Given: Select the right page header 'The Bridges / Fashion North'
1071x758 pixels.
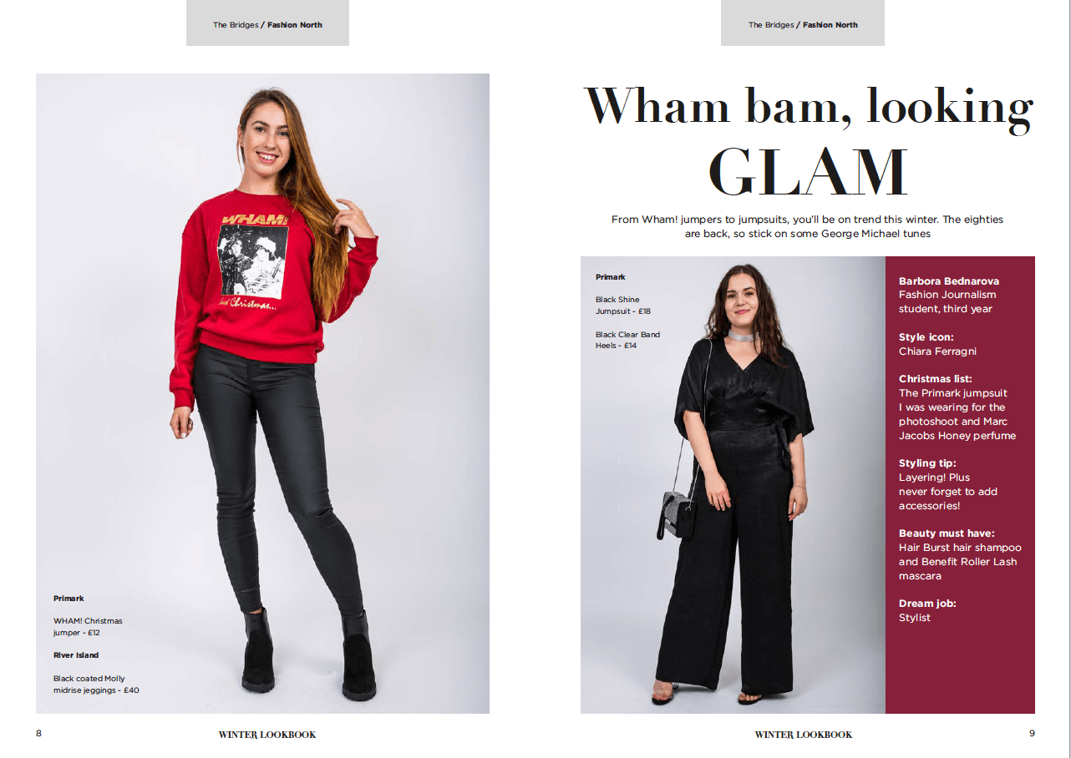Looking at the screenshot, I should tap(803, 25).
